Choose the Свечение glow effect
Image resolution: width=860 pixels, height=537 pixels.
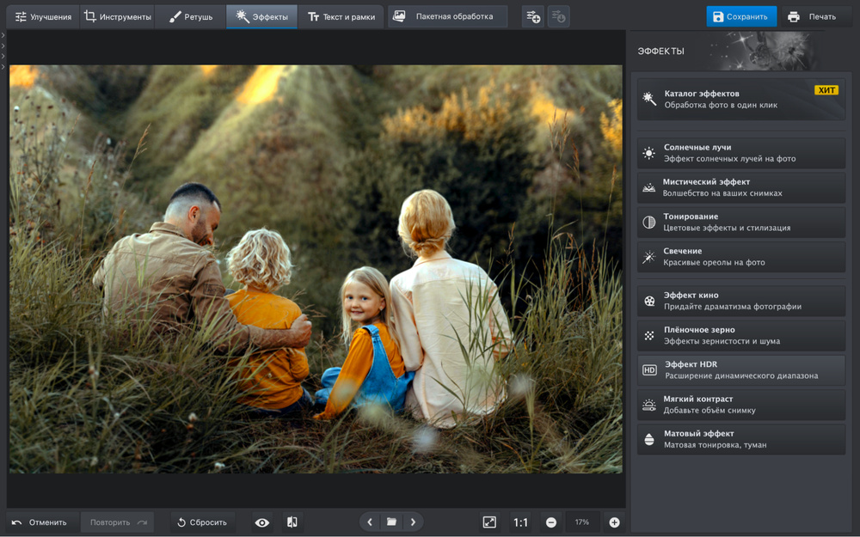740,257
